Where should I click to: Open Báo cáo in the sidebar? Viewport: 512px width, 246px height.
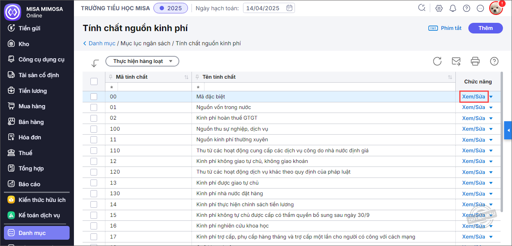[x=29, y=184]
